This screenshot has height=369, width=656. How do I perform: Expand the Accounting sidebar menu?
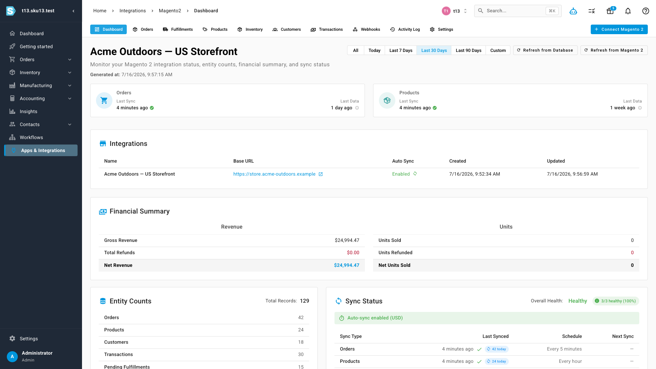coord(70,98)
